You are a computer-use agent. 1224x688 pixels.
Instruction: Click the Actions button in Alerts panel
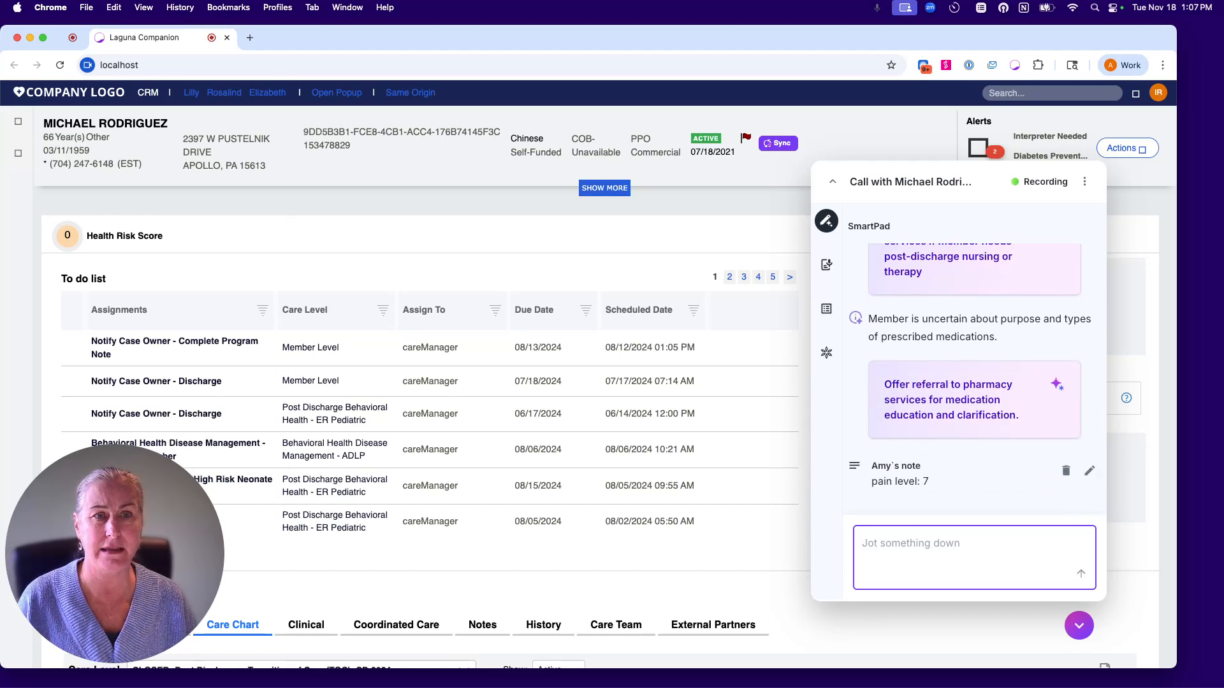coord(1127,147)
